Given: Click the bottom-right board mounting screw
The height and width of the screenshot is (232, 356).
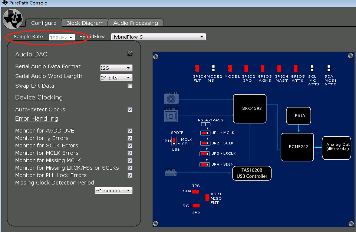Looking at the screenshot, I should [351, 224].
